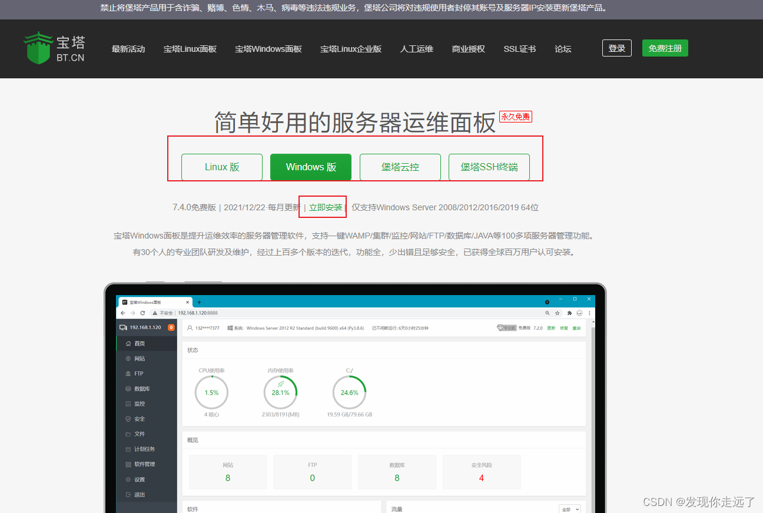Click the new tab plus in preview browser

199,302
